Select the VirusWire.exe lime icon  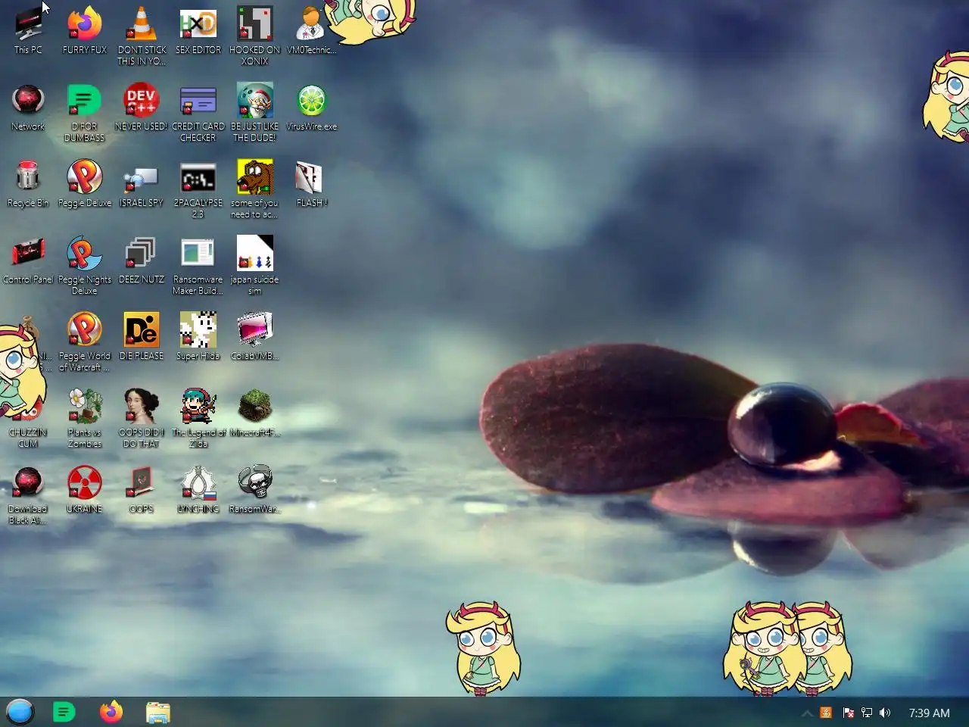click(312, 108)
